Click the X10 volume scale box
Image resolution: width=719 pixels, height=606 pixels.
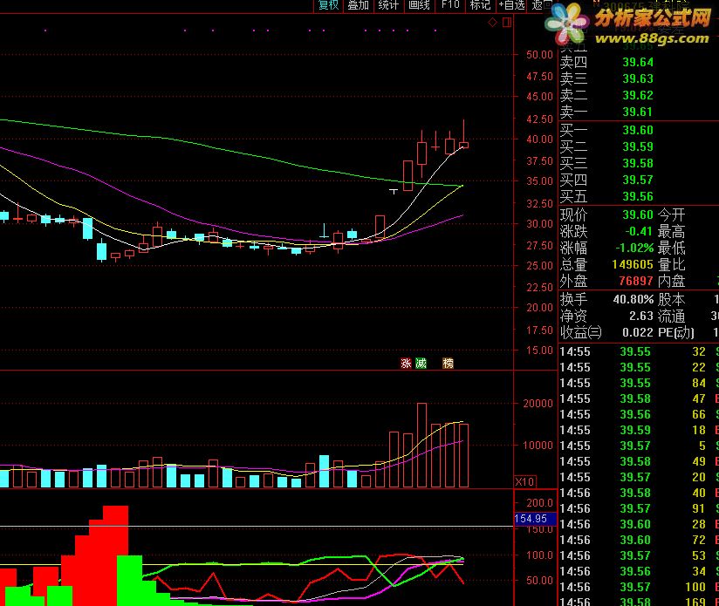pyautogui.click(x=524, y=482)
